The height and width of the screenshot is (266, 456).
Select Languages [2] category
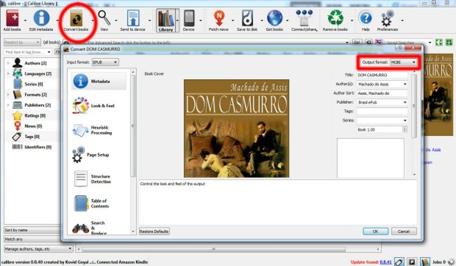click(x=38, y=74)
